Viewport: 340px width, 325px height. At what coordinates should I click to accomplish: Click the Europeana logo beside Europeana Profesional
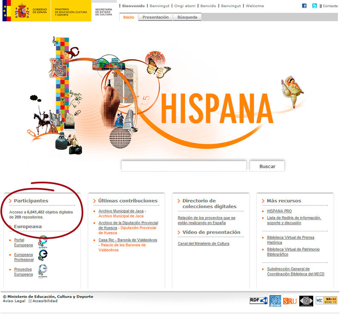pyautogui.click(x=43, y=255)
